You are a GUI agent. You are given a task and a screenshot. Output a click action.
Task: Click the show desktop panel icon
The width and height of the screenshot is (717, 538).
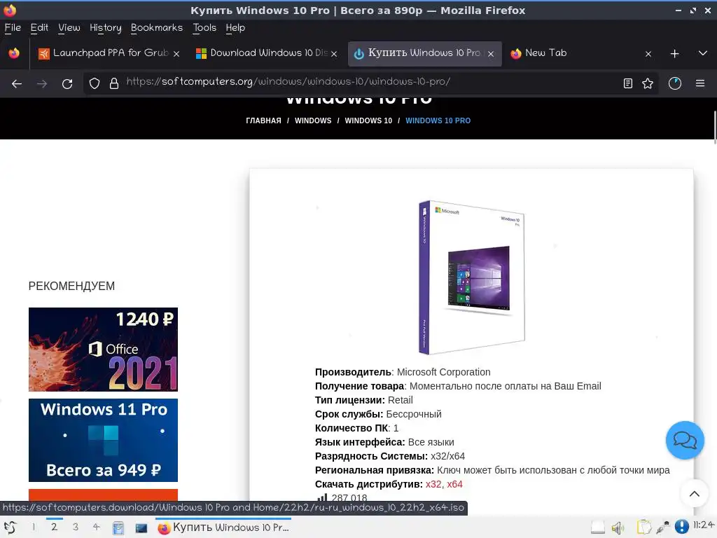pos(141,528)
